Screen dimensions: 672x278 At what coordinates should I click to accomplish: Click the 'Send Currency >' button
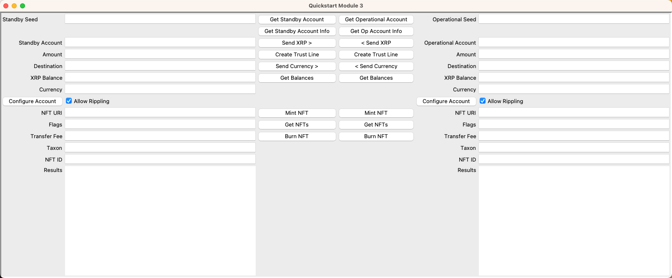(x=297, y=66)
